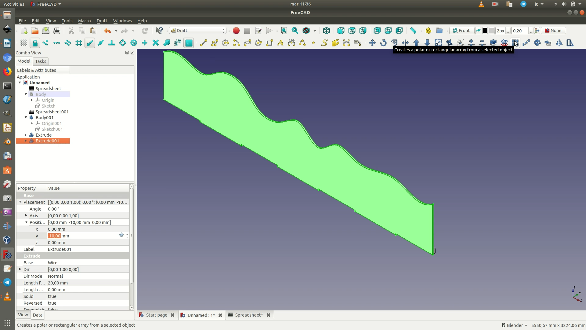
Task: Select the Draft Bezier curve tool
Action: tap(346, 43)
